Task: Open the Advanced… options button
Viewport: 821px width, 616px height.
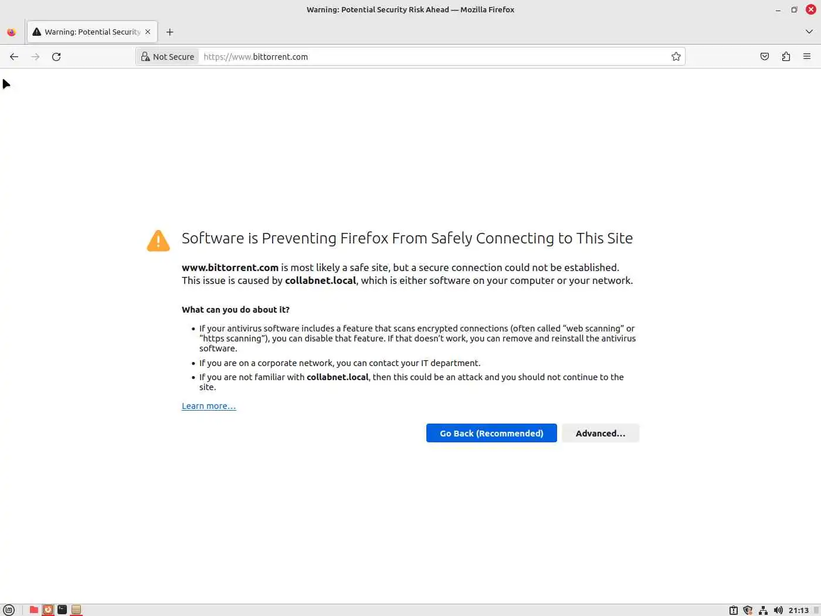Action: pos(601,433)
